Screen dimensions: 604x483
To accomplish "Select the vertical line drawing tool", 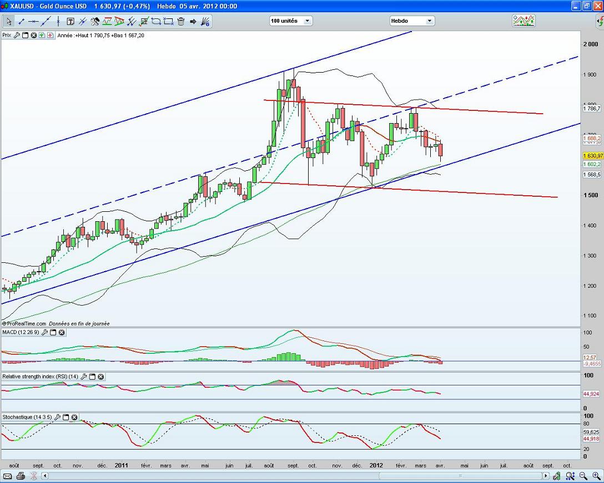I will pos(58,22).
